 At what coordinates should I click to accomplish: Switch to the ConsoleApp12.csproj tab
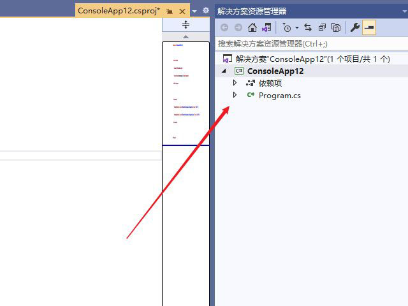[118, 11]
